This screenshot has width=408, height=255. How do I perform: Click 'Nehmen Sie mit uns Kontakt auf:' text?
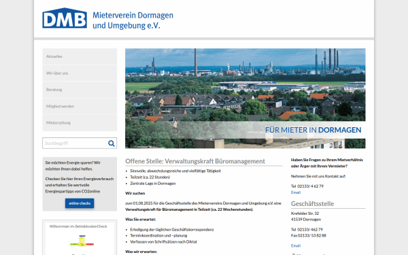pos(318,176)
